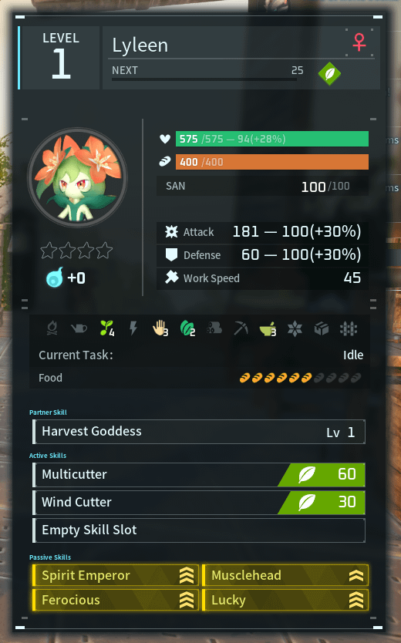
Task: Select the Medicine Production mortar icon
Action: tap(268, 329)
